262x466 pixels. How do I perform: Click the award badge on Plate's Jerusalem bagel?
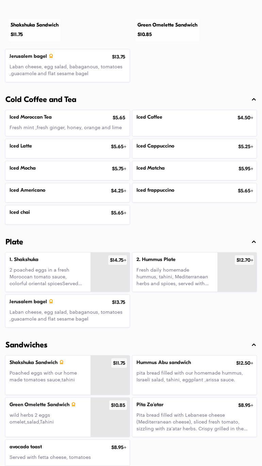pos(51,301)
